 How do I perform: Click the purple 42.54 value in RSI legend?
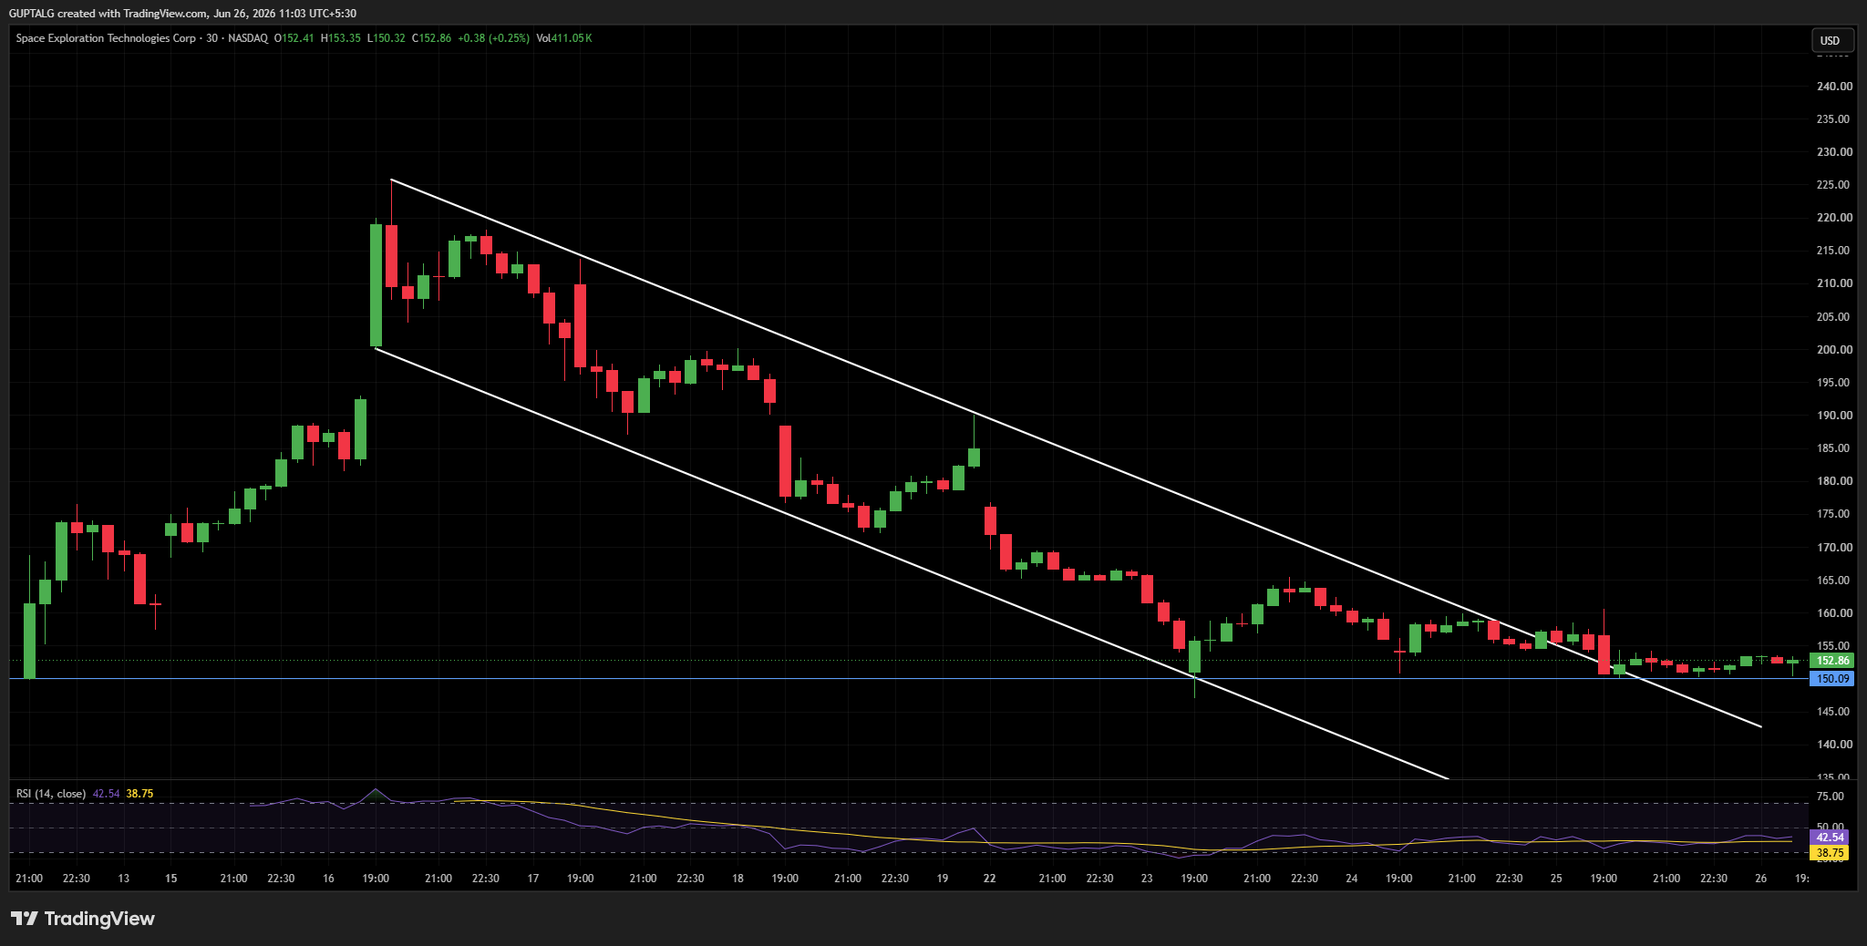tap(106, 794)
